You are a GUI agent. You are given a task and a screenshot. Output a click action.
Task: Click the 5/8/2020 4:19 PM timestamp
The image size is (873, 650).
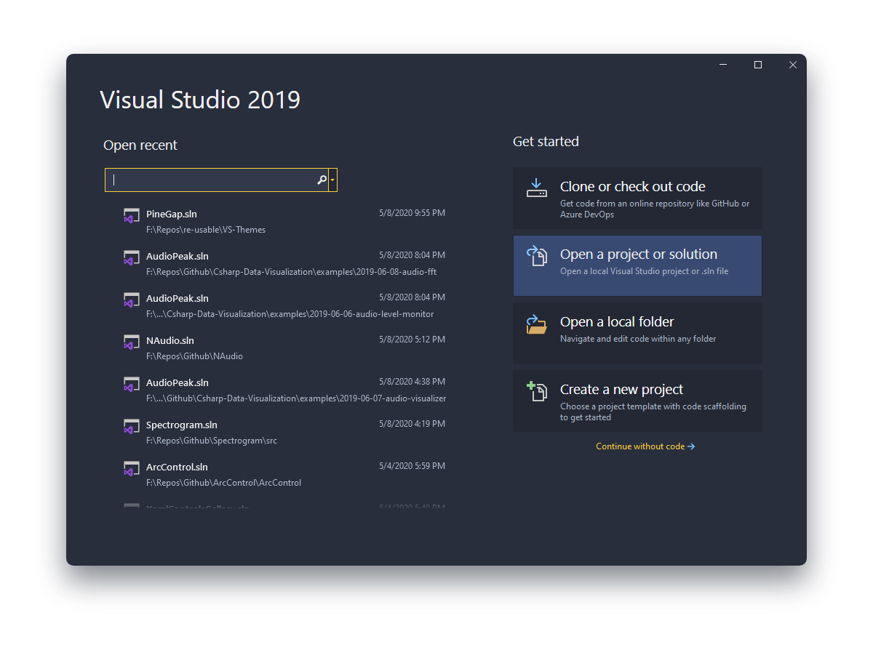412,424
